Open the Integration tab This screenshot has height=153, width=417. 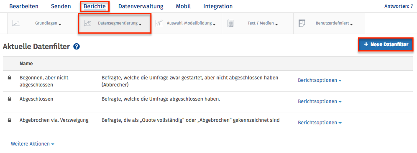point(218,6)
